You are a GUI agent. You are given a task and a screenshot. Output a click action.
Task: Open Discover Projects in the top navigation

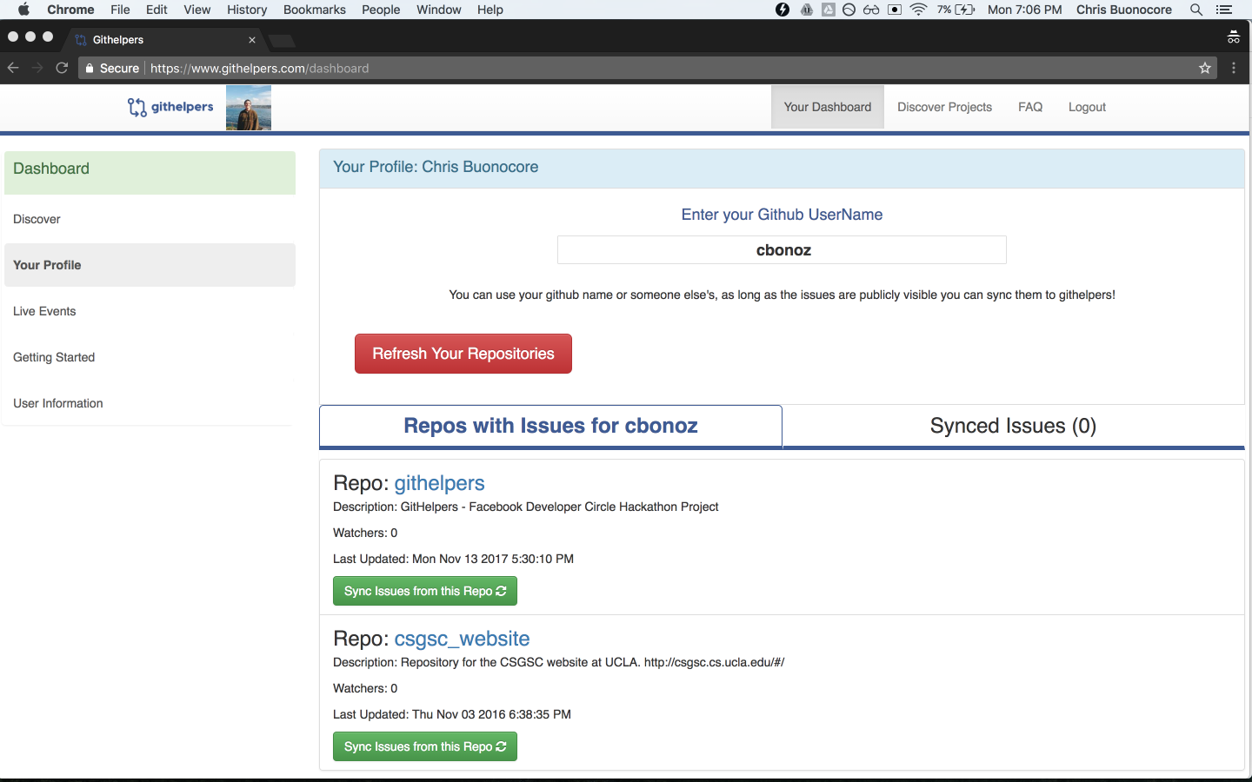[x=944, y=107]
